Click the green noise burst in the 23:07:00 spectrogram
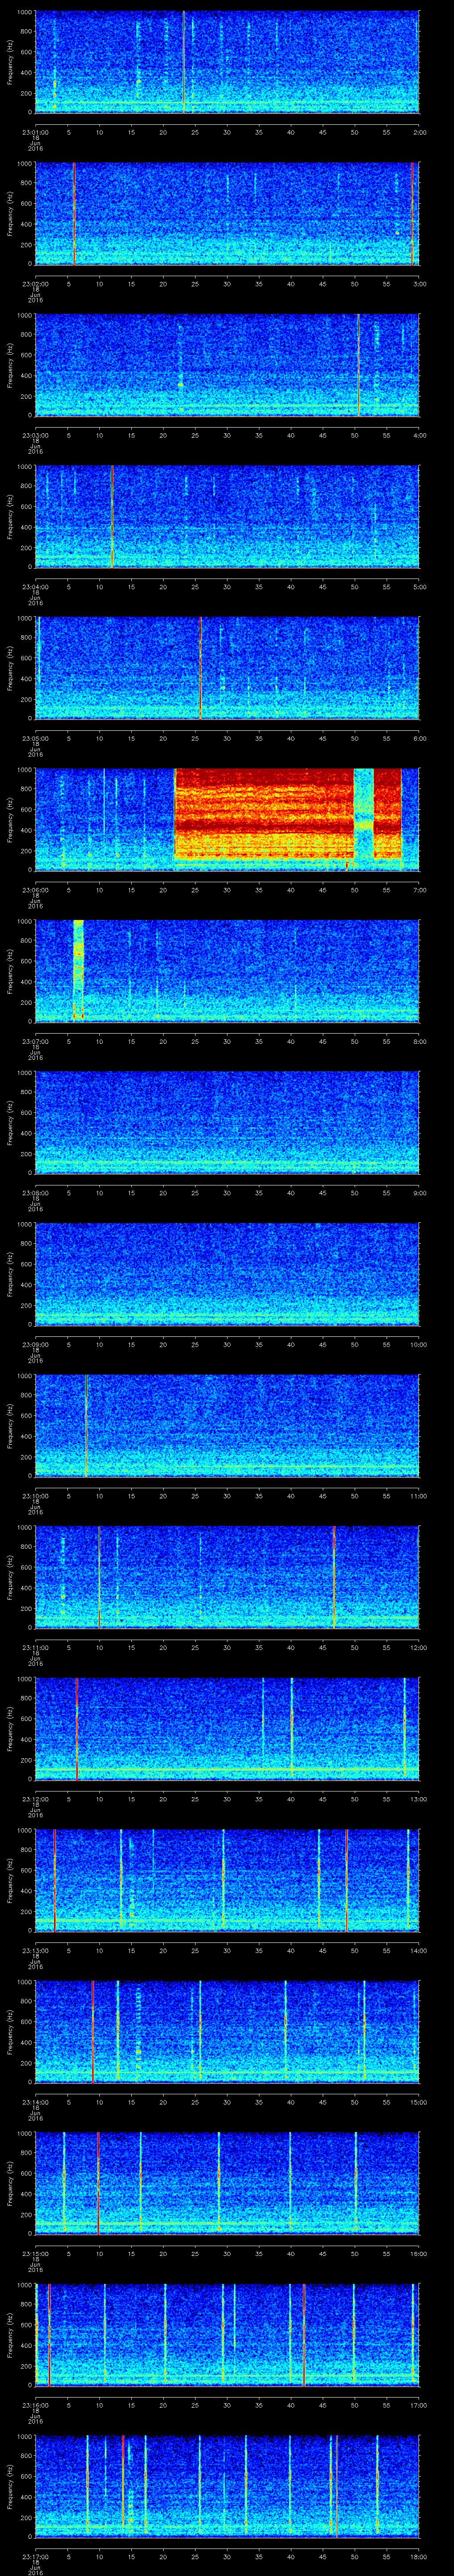454x2576 pixels. click(x=78, y=970)
